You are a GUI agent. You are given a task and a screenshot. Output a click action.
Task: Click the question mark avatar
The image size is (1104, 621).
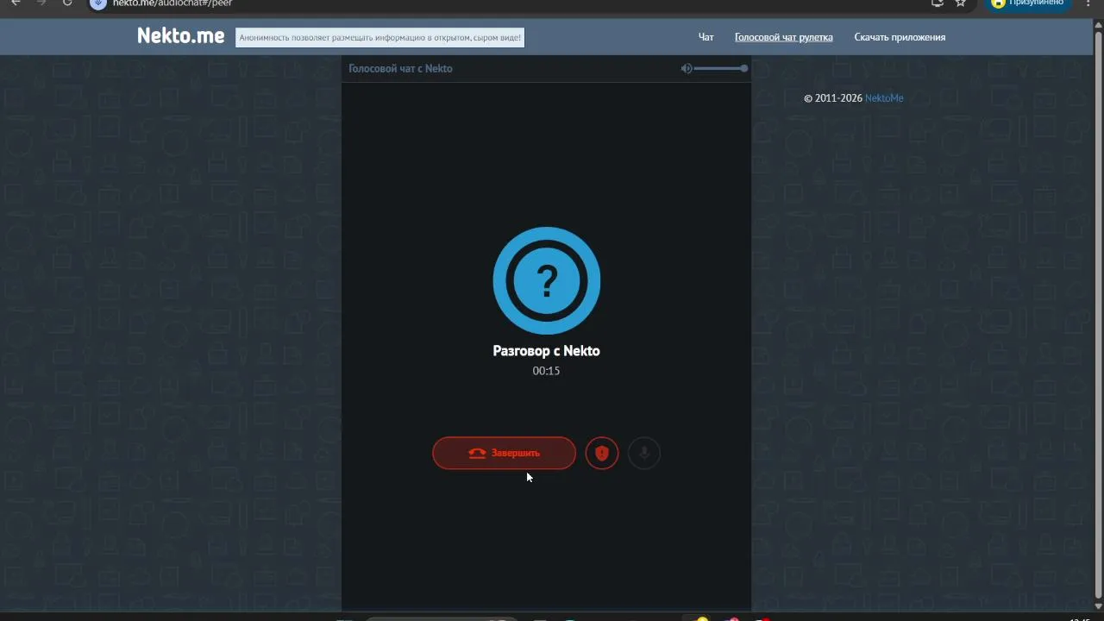pos(547,280)
